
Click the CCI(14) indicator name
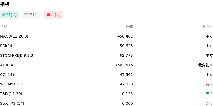(7, 75)
